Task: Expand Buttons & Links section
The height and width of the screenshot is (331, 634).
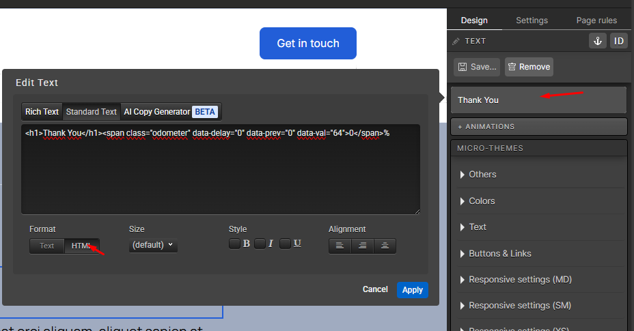Action: point(499,253)
